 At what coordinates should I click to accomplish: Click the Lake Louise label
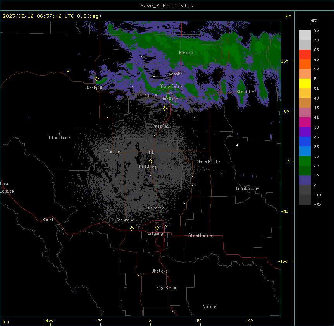[x=7, y=187]
